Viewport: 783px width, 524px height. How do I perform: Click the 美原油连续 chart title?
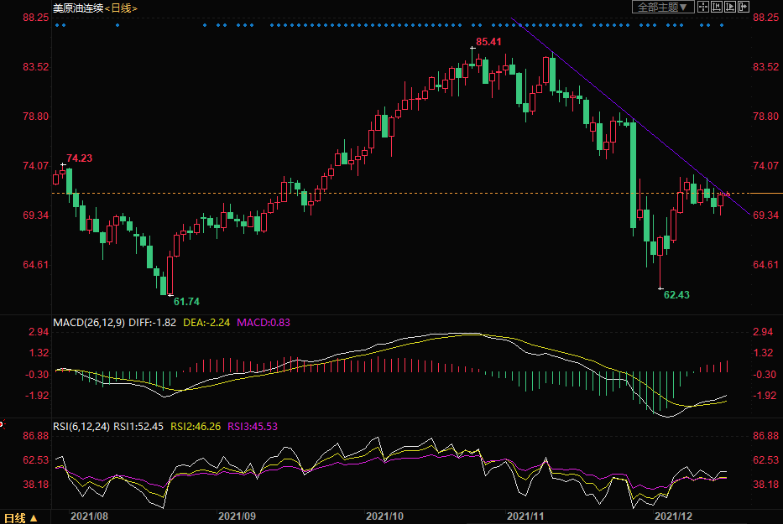pos(77,8)
